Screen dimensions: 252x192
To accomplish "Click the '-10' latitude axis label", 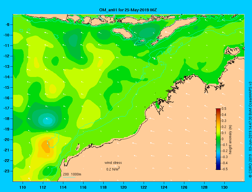I will (x=6, y=35).
